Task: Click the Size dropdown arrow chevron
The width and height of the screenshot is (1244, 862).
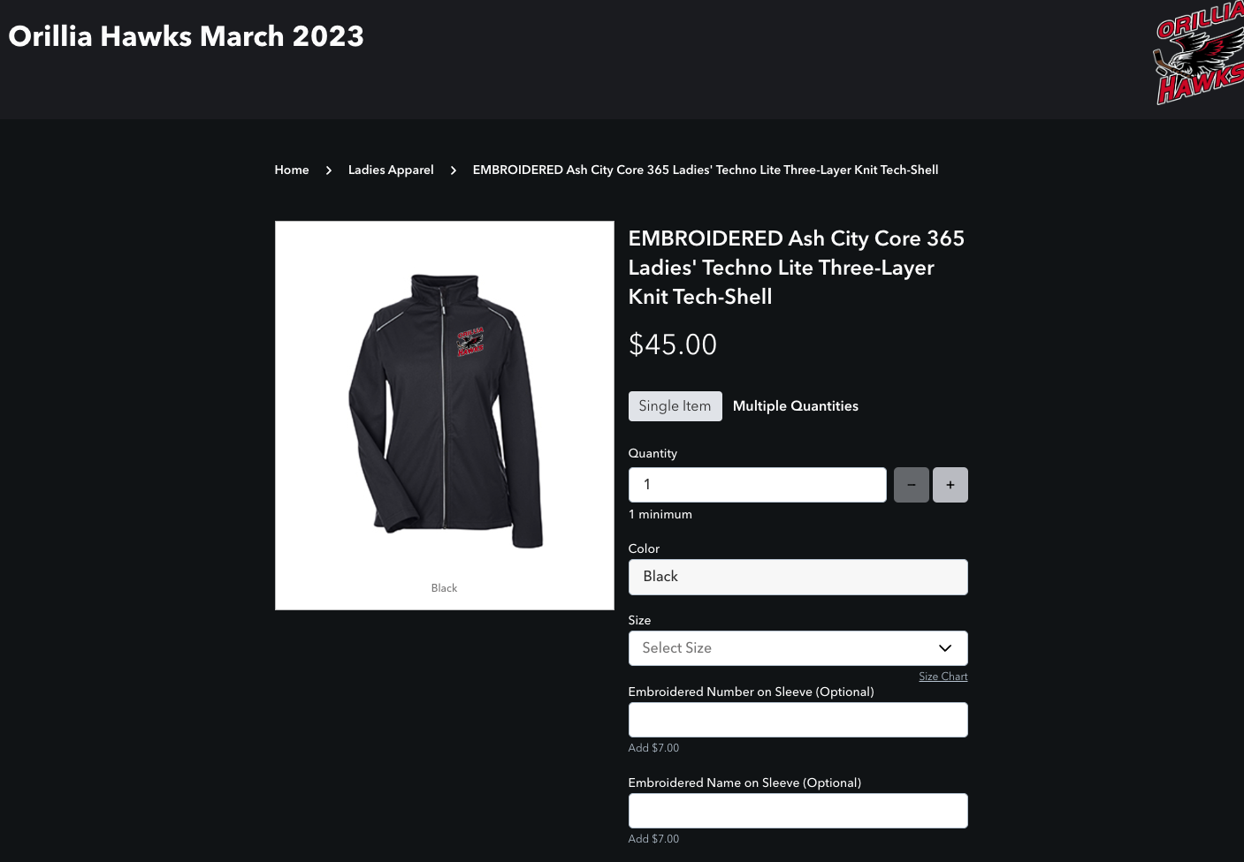Action: [x=945, y=648]
